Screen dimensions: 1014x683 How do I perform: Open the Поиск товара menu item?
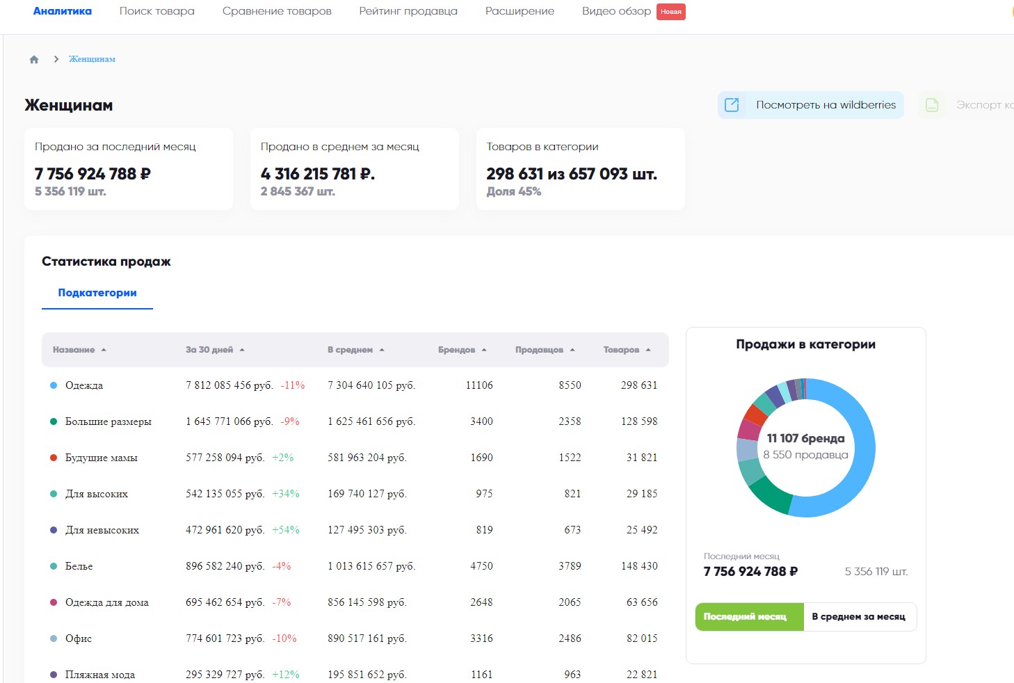[157, 11]
